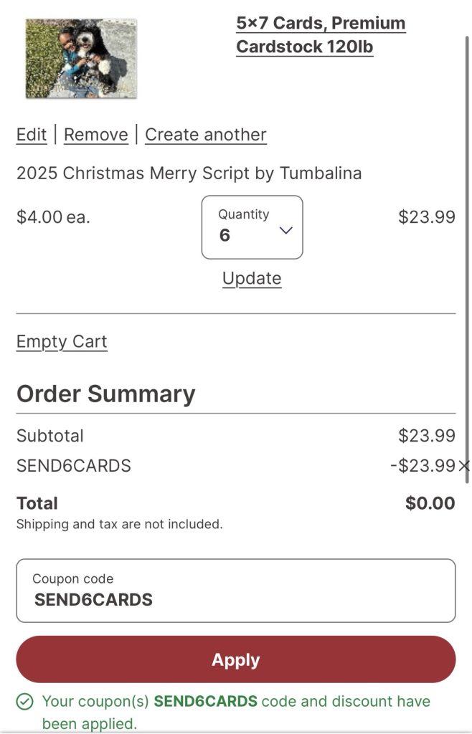Click the card photo thumbnail

(81, 59)
